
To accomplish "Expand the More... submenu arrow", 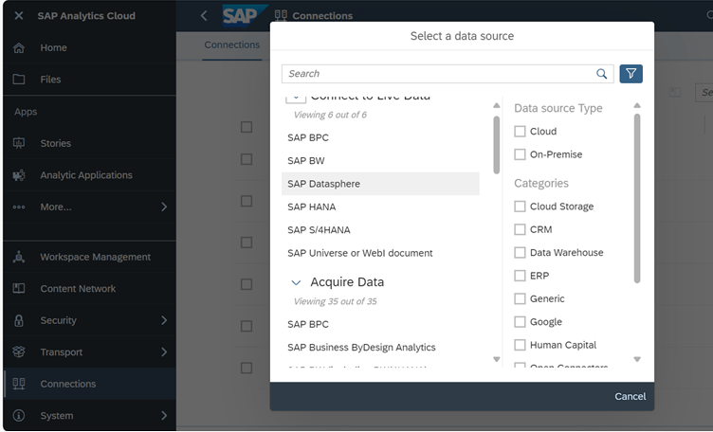I will coord(164,207).
